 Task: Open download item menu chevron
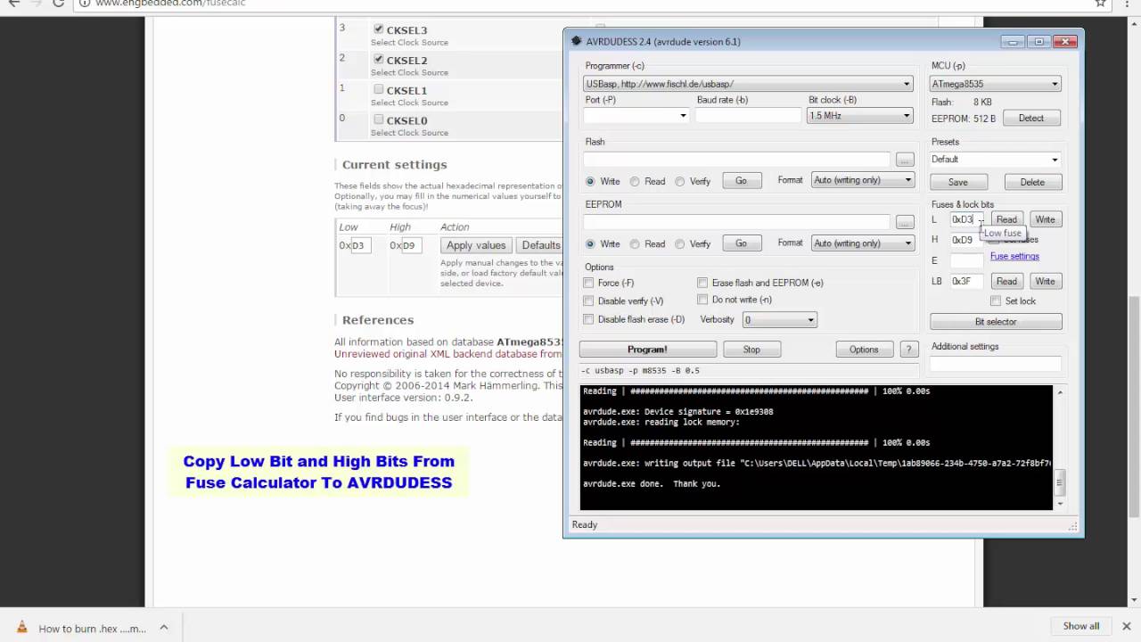pyautogui.click(x=164, y=628)
